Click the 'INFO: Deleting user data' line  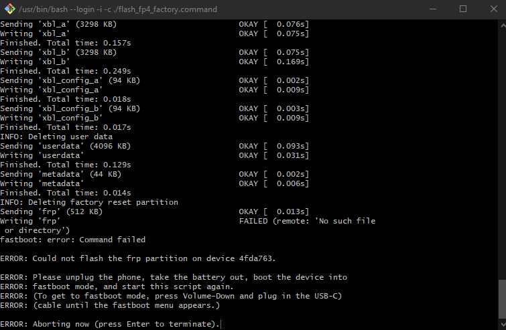[x=56, y=137]
